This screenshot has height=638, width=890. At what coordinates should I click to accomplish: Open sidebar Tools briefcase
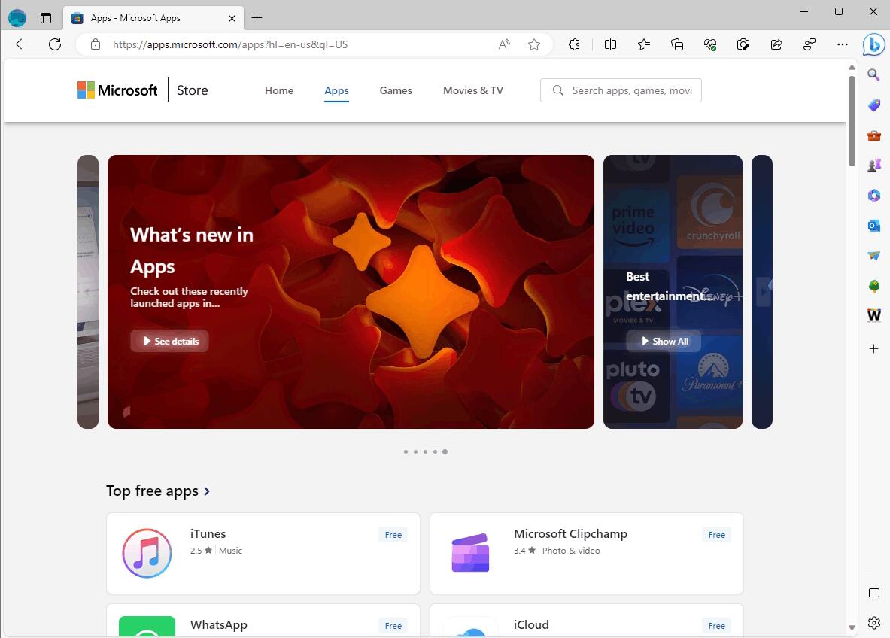coord(873,135)
